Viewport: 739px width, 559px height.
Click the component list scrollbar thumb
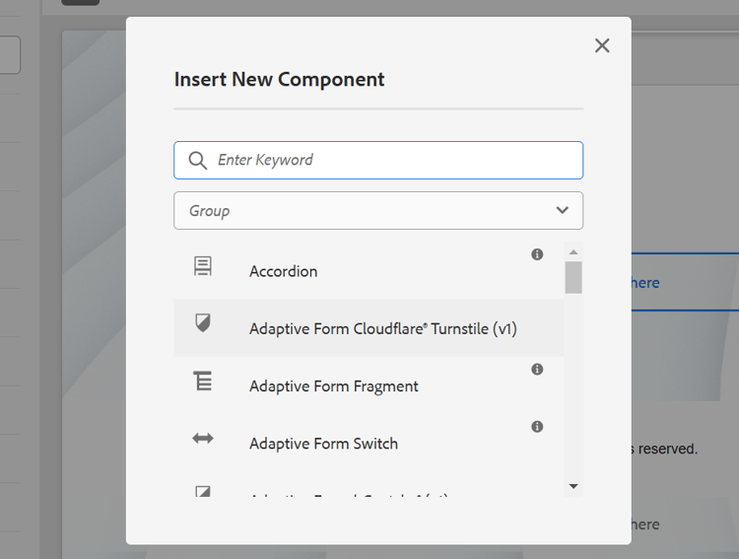tap(573, 277)
